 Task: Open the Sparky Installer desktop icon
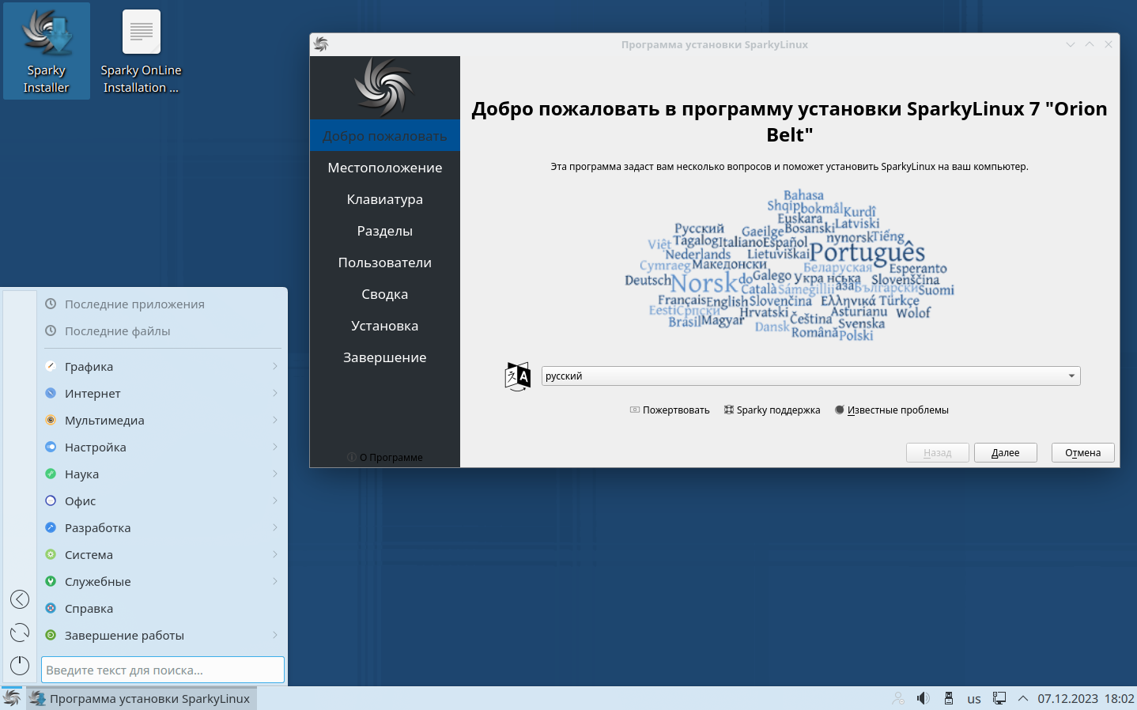click(47, 51)
